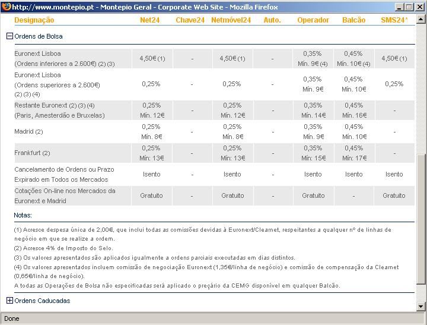Click the Done status bar text
This screenshot has width=427, height=325.
point(12,318)
